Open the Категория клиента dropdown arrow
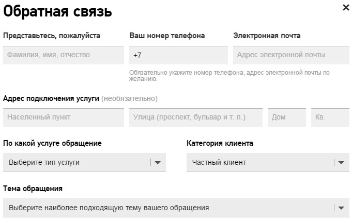 click(341, 163)
